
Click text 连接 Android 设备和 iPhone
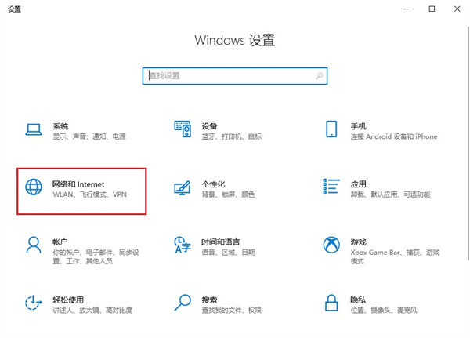(394, 136)
